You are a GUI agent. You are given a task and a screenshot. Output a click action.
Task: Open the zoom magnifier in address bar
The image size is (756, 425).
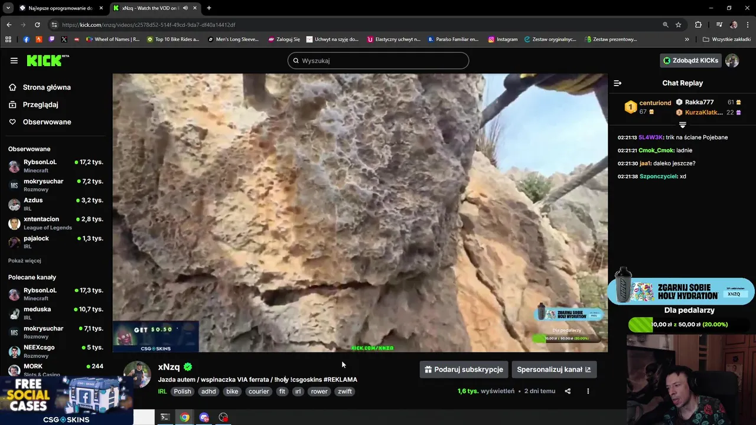pyautogui.click(x=666, y=25)
